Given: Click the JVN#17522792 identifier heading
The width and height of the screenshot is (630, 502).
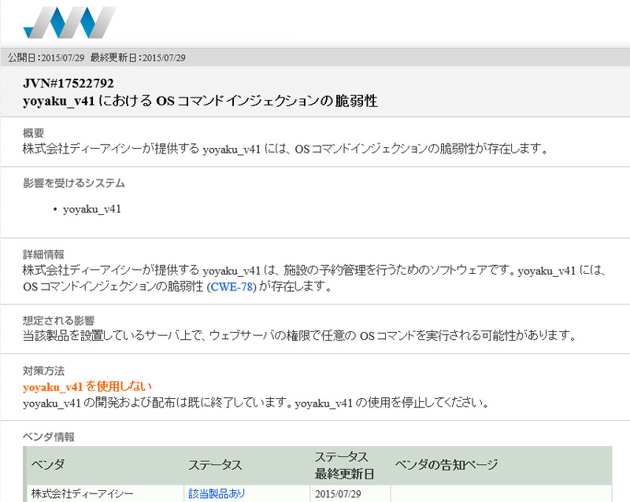Looking at the screenshot, I should [x=69, y=83].
